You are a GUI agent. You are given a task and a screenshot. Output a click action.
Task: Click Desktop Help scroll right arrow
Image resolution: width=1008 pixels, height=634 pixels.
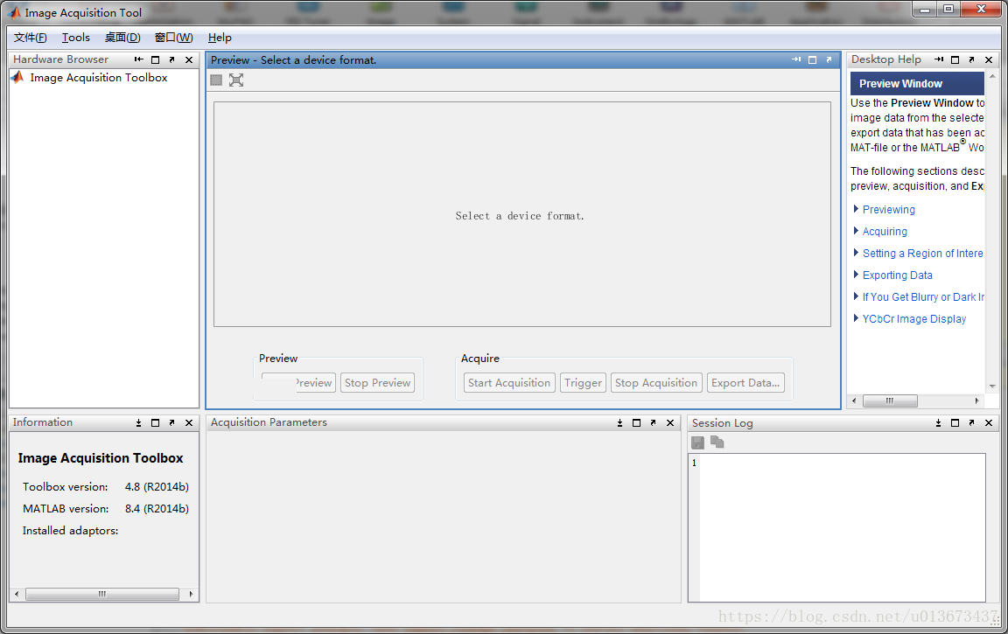(x=977, y=401)
